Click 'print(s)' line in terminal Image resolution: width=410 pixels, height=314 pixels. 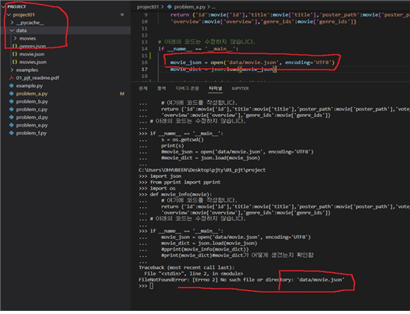click(173, 146)
